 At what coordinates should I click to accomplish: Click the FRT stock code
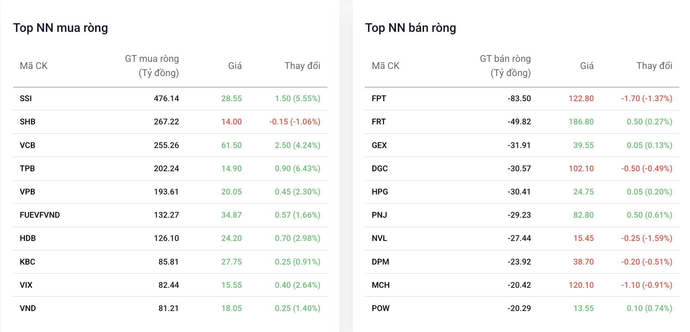point(379,122)
